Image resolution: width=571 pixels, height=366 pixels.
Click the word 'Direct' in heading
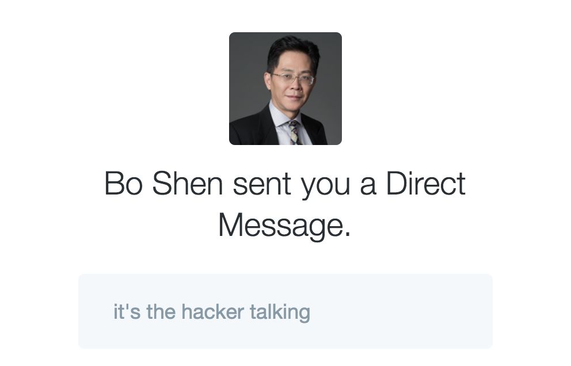[x=426, y=183]
